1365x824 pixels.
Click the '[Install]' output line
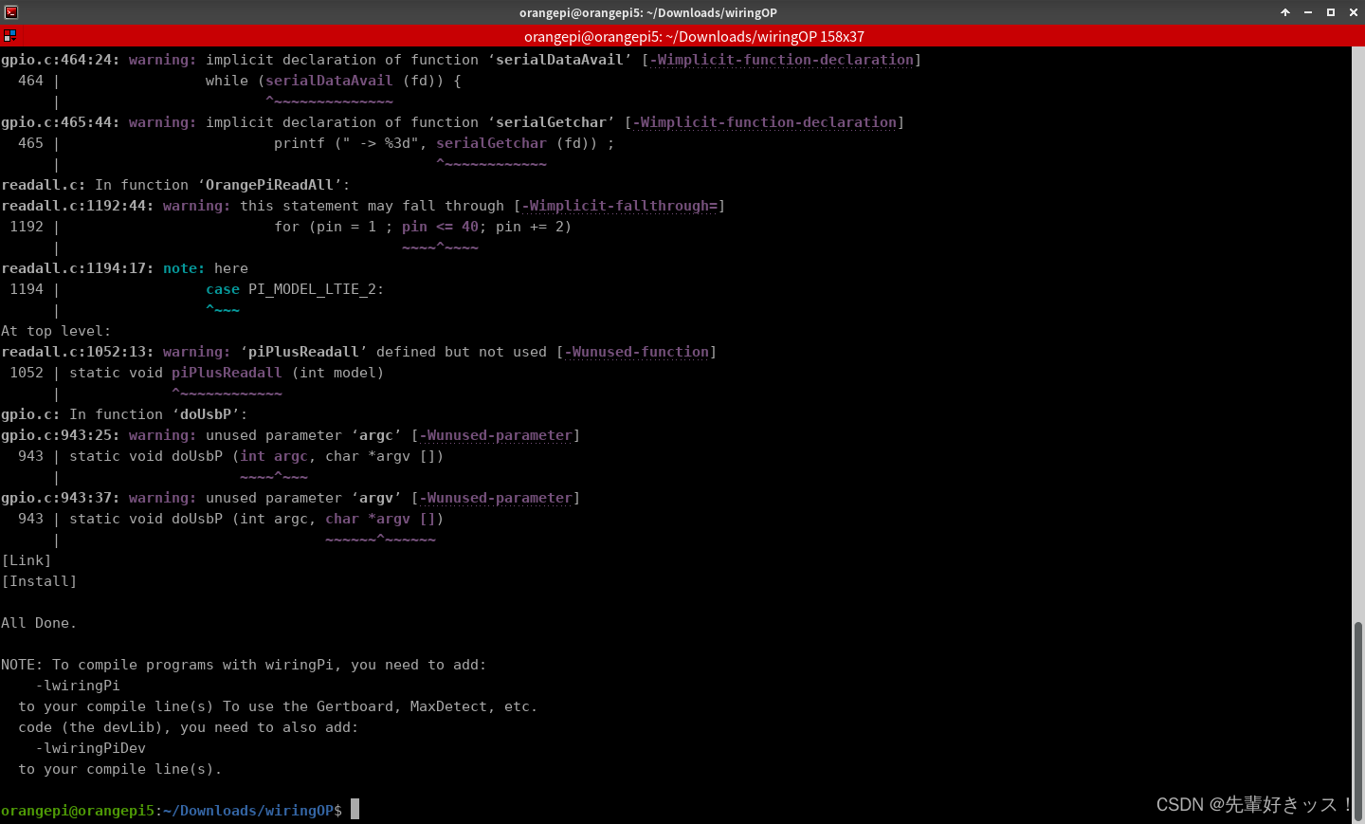pos(39,581)
